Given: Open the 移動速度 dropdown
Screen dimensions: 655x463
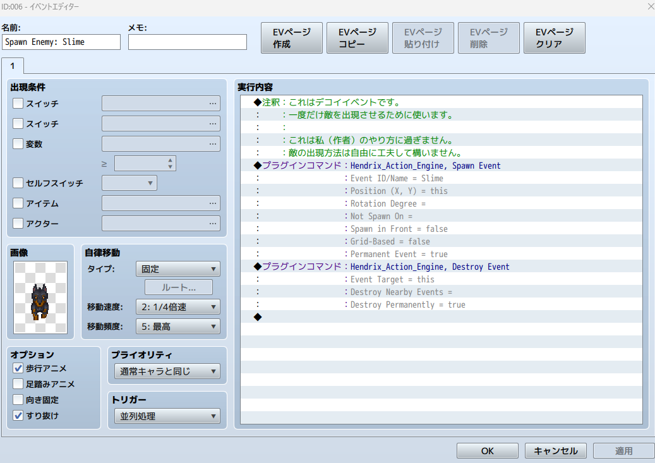Looking at the screenshot, I should click(177, 307).
